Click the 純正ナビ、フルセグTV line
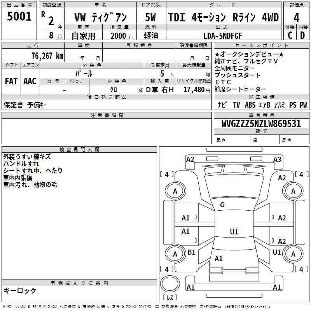 (246, 61)
